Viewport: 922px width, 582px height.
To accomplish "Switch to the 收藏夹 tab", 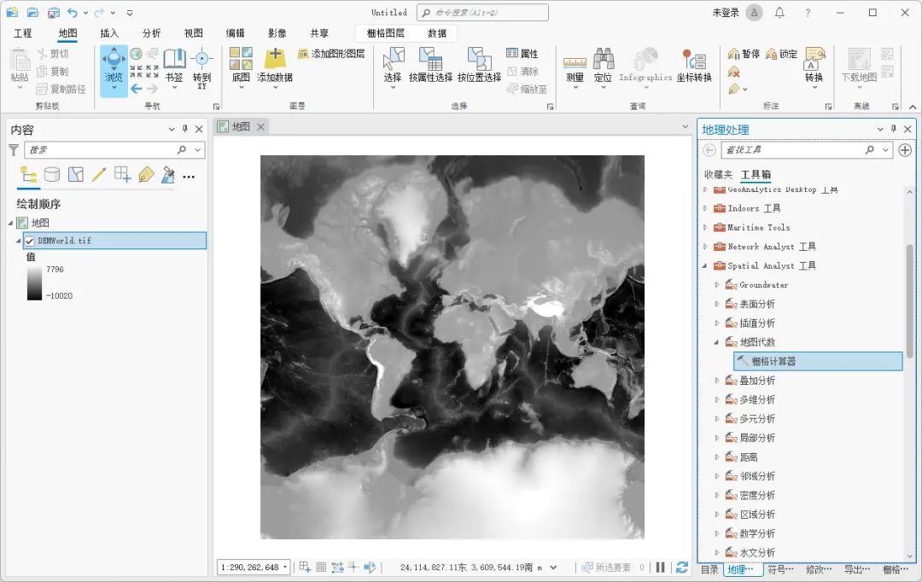I will (719, 174).
